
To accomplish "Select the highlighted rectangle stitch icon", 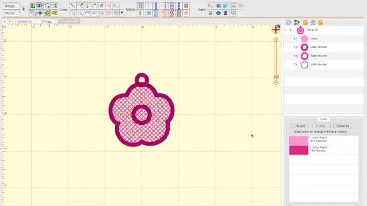I will pyautogui.click(x=140, y=6).
